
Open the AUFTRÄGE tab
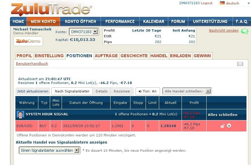pos(107,56)
